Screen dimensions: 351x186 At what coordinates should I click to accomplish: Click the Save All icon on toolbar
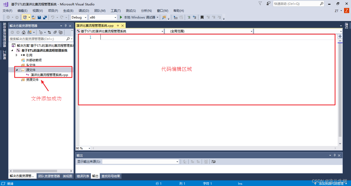click(45, 17)
